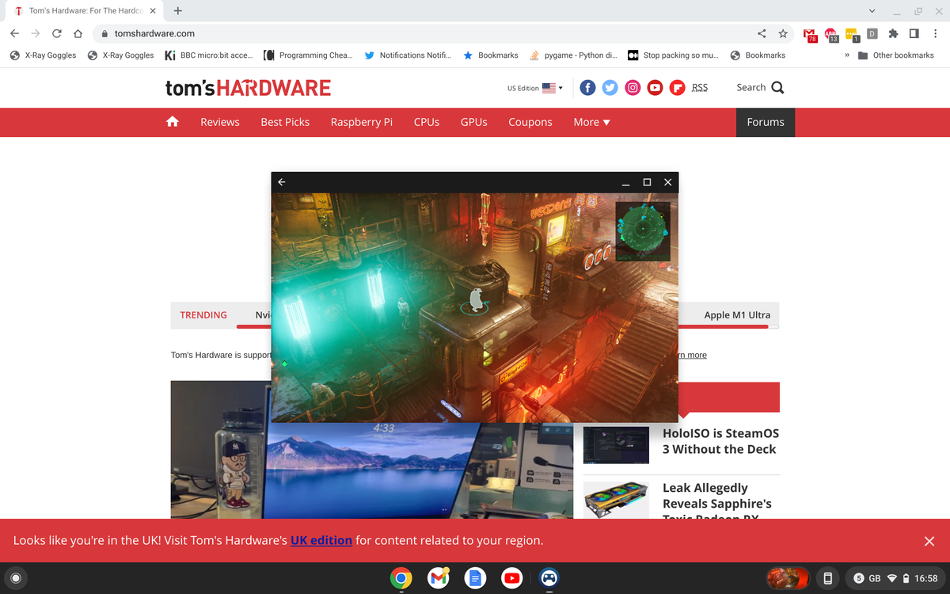Open the Programming Chea... bookmark
950x594 pixels.
pos(308,55)
